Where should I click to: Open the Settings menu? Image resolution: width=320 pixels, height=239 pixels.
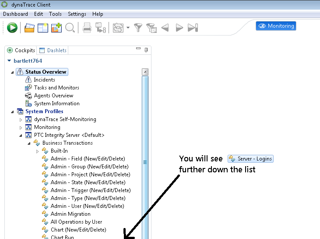(77, 14)
